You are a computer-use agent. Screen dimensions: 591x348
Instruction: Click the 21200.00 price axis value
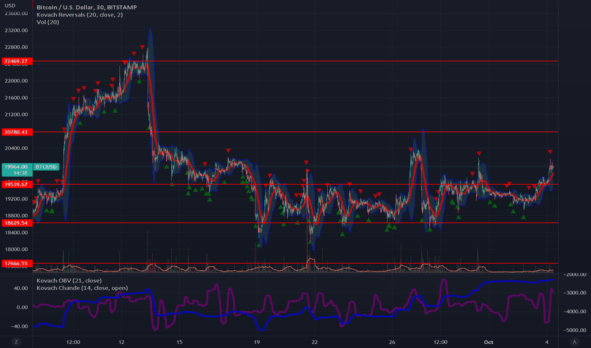click(16, 115)
